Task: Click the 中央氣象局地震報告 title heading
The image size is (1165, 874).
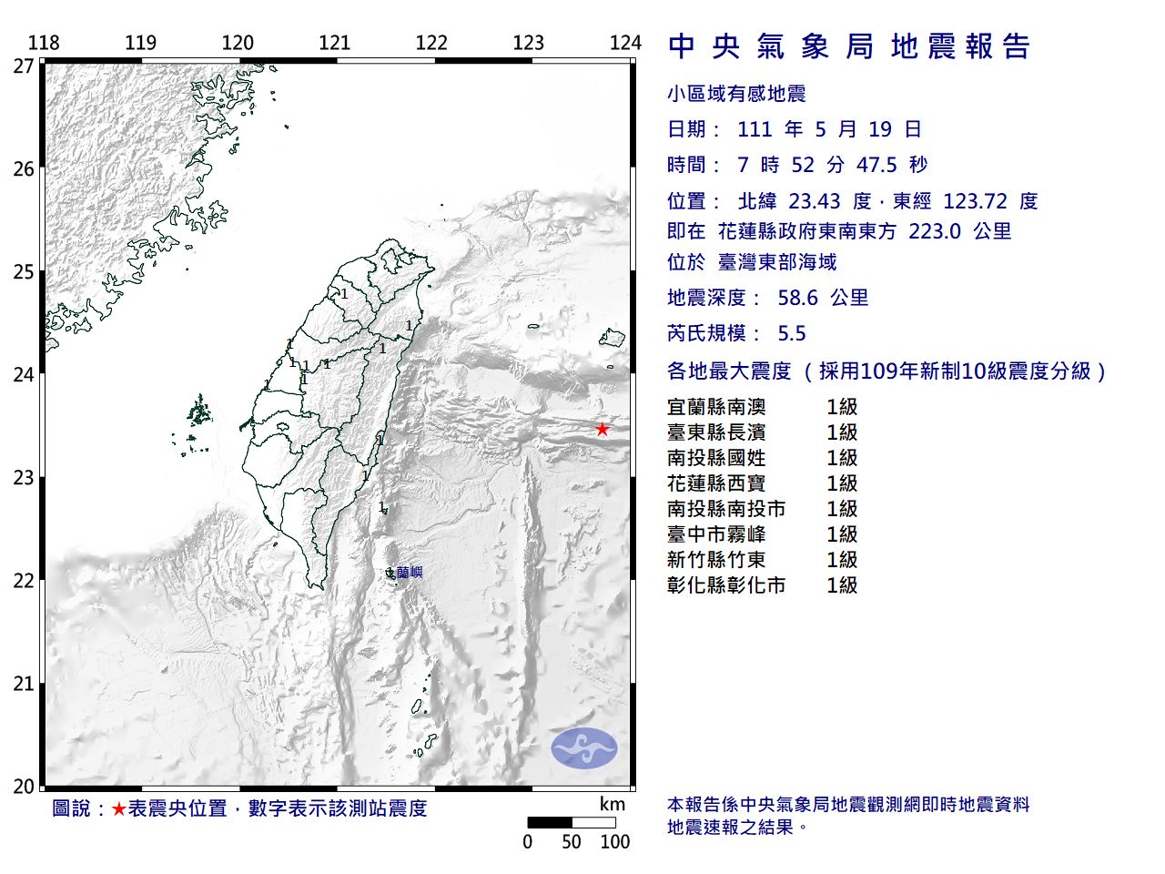Action: [848, 46]
